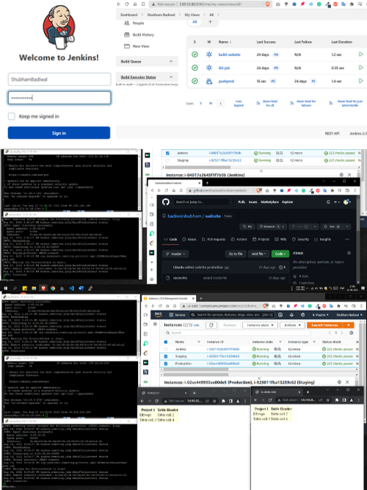
Task: Click Go to file on GitHub
Action: (236, 253)
